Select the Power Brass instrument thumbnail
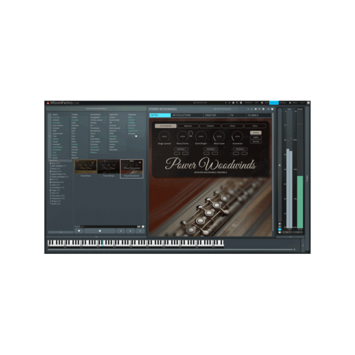 click(x=86, y=169)
